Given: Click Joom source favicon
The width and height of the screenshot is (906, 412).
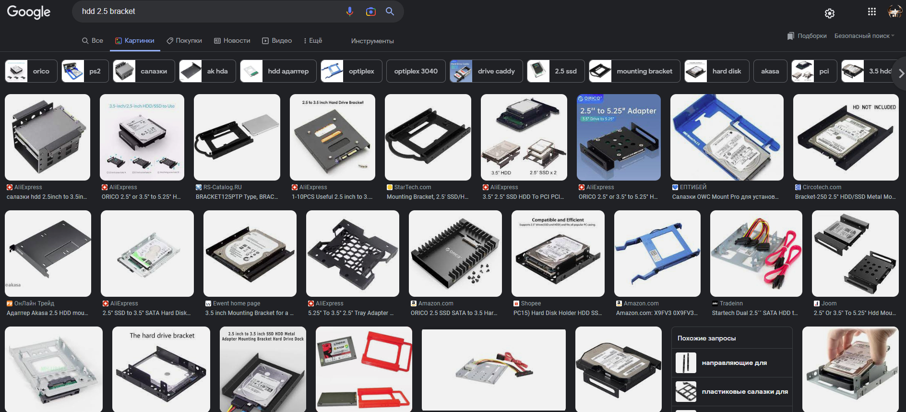Looking at the screenshot, I should 817,303.
